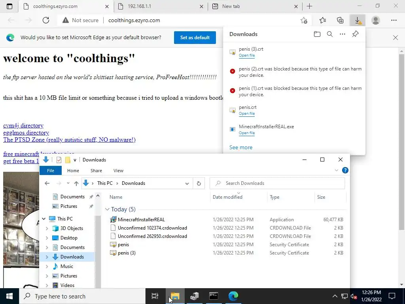Select Unconfirmed 102374.crdownload file
405x304 pixels.
point(152,228)
